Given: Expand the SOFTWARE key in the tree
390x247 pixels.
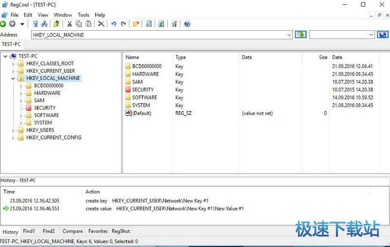Looking at the screenshot, I should [x=21, y=115].
